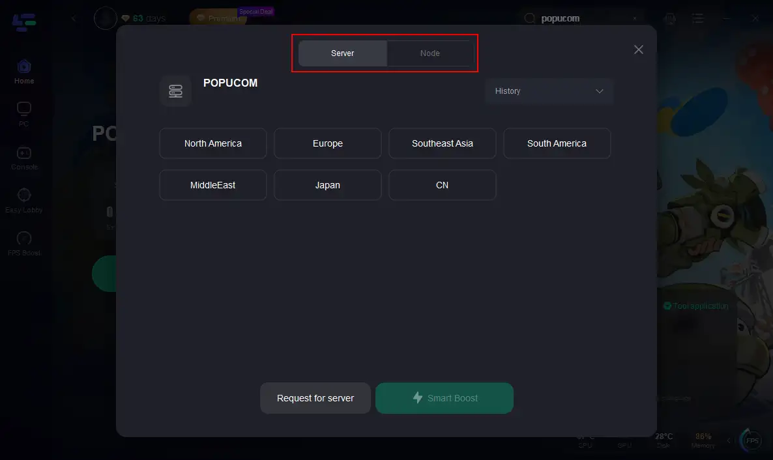
Task: Close the server selection dialog
Action: click(x=638, y=50)
